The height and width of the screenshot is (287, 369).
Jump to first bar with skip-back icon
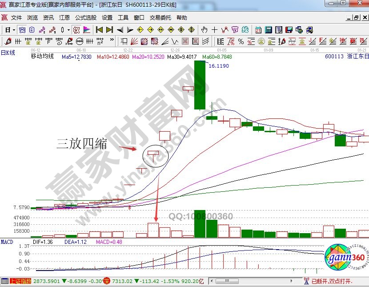pyautogui.click(x=99, y=30)
